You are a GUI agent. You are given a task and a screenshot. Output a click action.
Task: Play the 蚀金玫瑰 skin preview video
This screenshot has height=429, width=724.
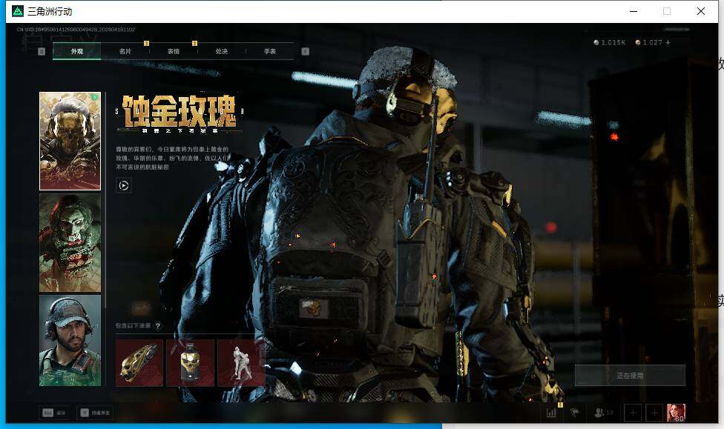[124, 185]
